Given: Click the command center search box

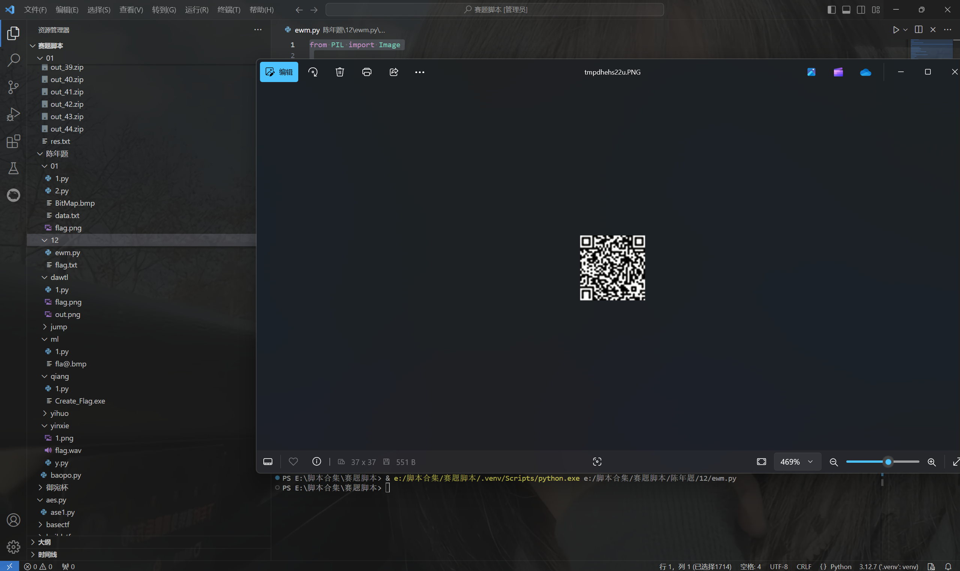Looking at the screenshot, I should tap(495, 10).
